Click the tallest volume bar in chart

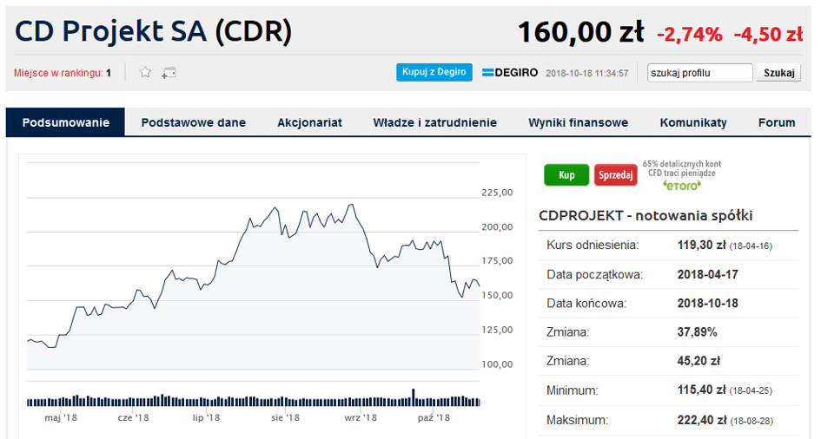(x=414, y=397)
